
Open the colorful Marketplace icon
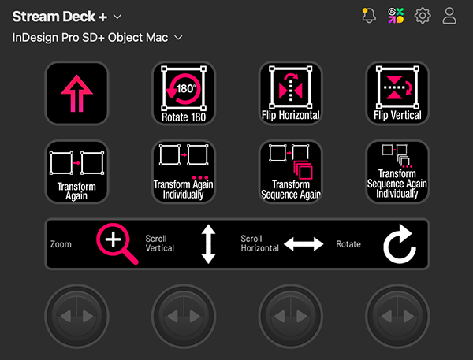tap(396, 16)
